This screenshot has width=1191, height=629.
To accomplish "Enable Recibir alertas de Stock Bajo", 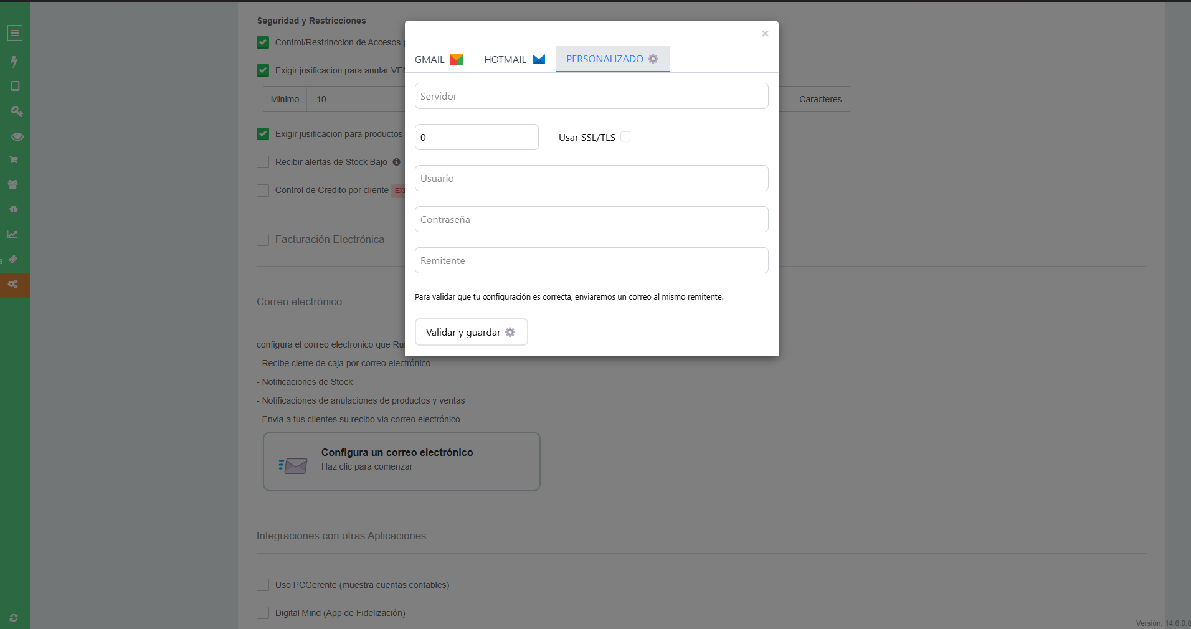I will [x=263, y=162].
